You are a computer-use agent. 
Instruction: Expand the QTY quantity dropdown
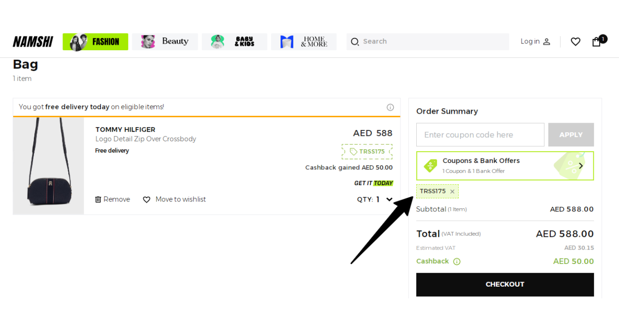point(389,199)
